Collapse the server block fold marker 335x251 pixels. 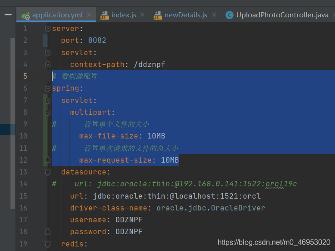tap(48, 29)
